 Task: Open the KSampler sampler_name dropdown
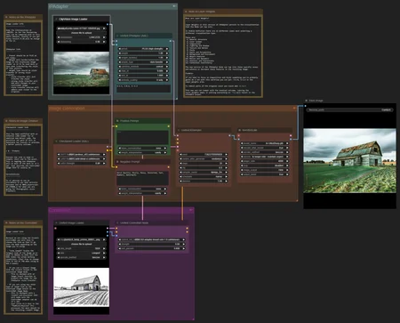204,172
